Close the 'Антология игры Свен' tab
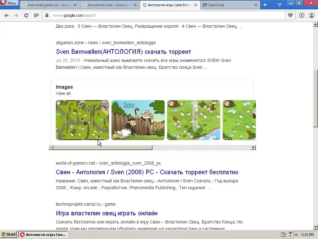The width and height of the screenshot is (318, 239). (x=196, y=5)
